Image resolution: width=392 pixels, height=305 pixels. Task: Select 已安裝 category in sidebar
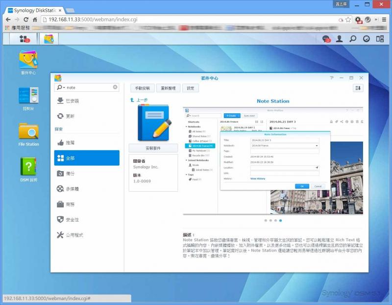point(87,101)
